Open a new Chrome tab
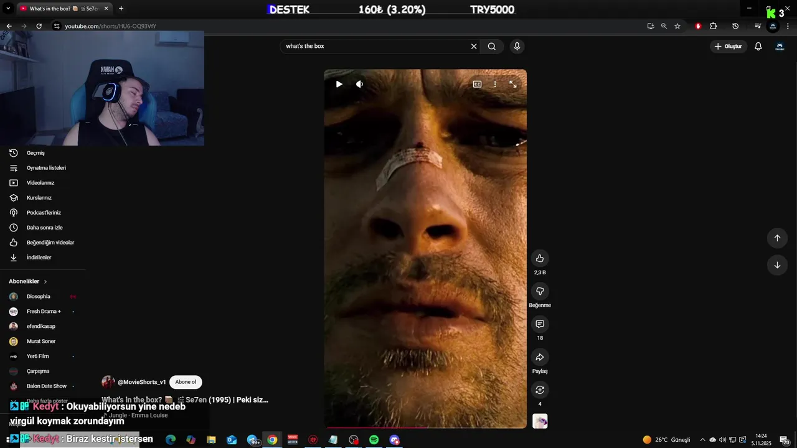Screen dimensions: 797x448 [121, 9]
